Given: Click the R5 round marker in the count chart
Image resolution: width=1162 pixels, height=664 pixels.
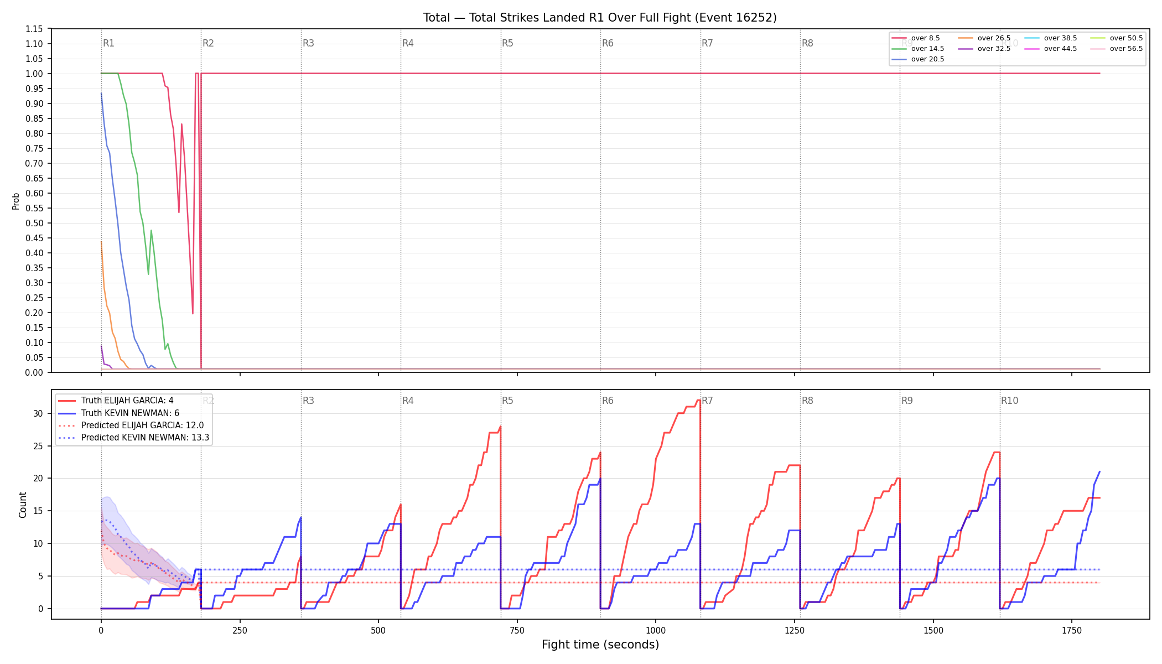Looking at the screenshot, I should (508, 401).
